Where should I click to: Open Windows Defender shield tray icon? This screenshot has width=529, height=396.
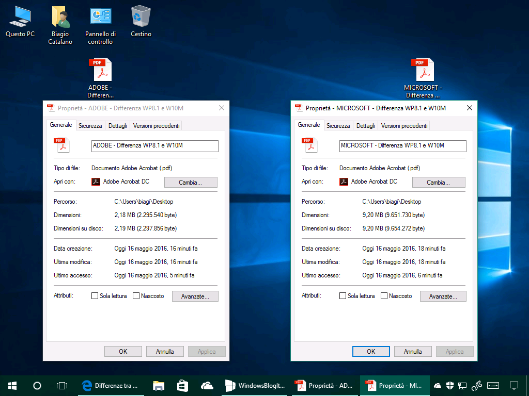[450, 386]
